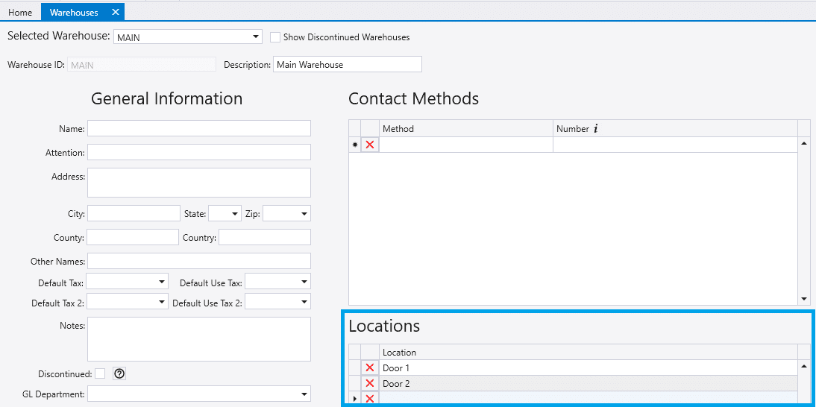Check the Discontinued checkbox
This screenshot has height=407, width=816.
tap(100, 373)
